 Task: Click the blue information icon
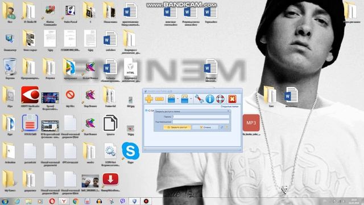point(210,99)
